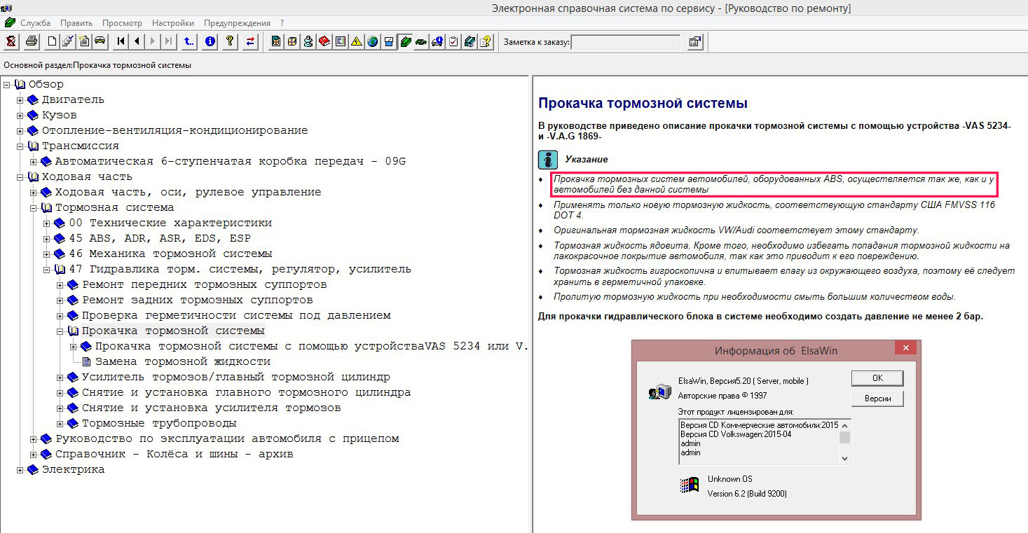Select Автоматическая 6-ступенчатая коробка передач item
The width and height of the screenshot is (1028, 533).
(x=231, y=162)
